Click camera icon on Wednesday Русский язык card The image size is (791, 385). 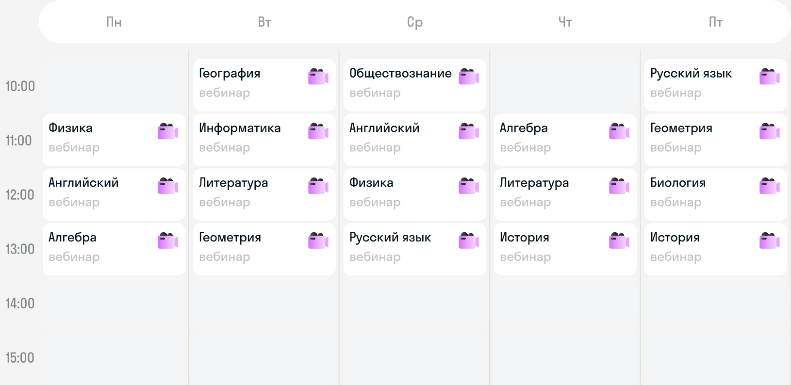click(x=469, y=241)
